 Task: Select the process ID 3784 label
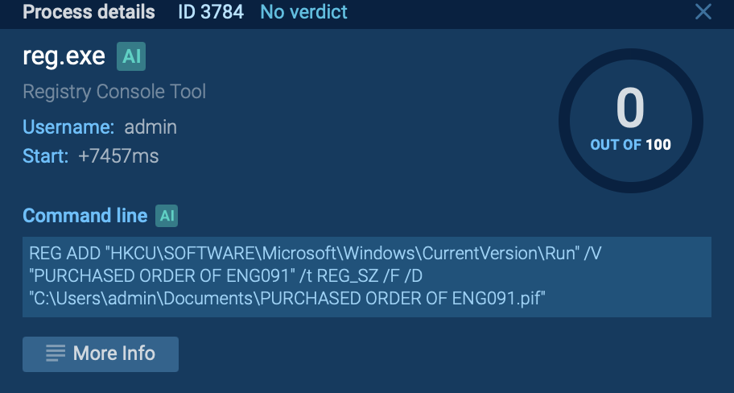212,12
